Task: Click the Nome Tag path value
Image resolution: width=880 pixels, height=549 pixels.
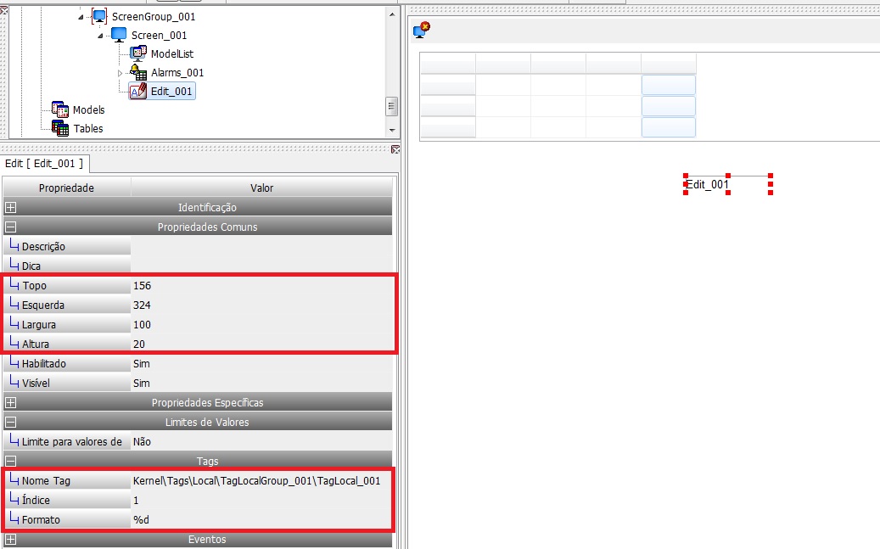Action: (x=256, y=480)
